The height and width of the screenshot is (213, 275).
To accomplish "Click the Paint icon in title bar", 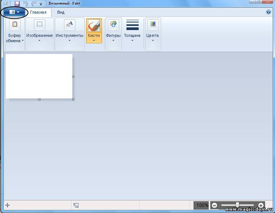I will click(x=6, y=3).
